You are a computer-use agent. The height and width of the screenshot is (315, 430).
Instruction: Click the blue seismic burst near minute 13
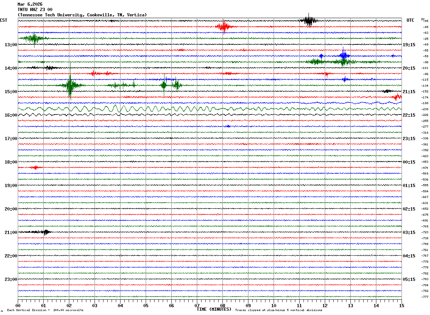pos(344,55)
